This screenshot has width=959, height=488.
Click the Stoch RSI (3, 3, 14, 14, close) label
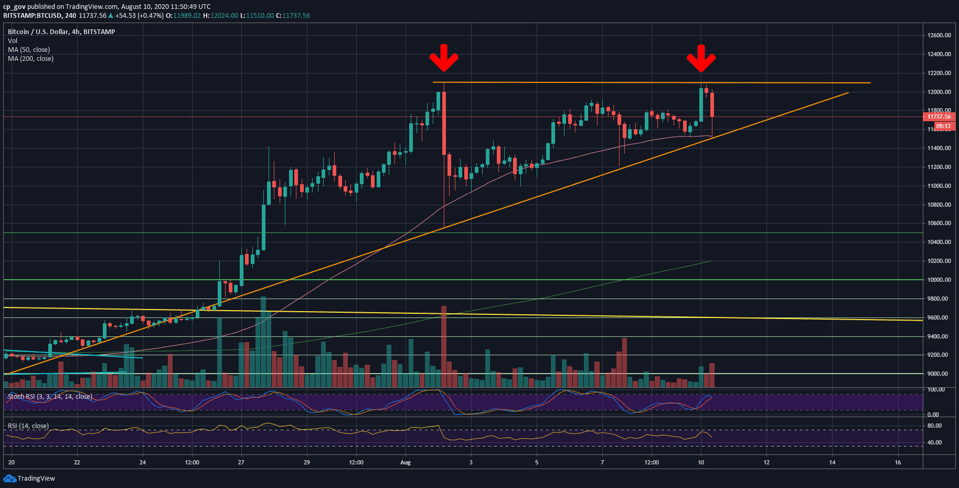point(50,397)
